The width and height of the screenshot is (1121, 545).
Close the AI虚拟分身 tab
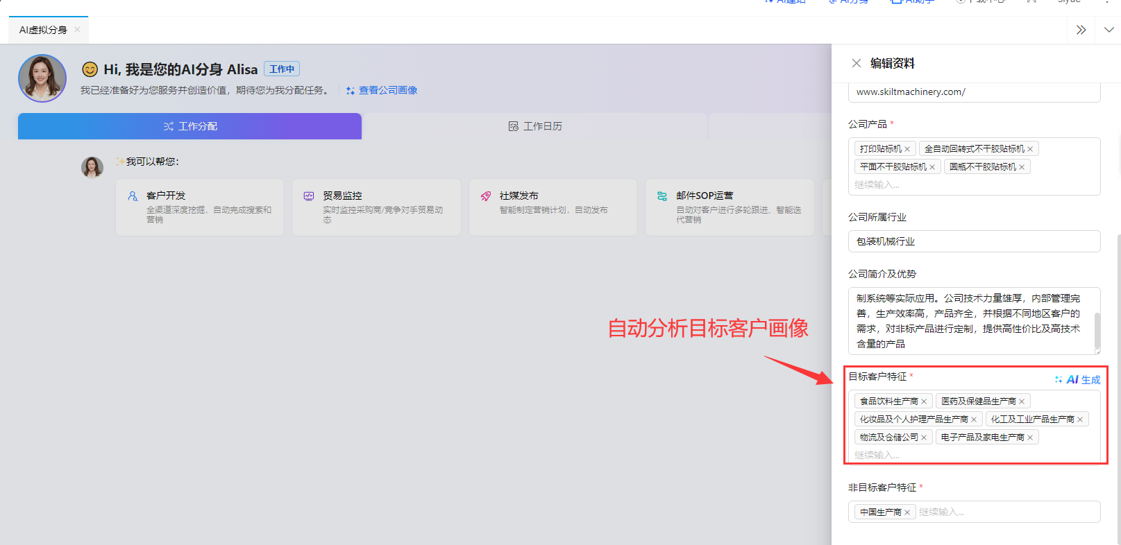(77, 29)
